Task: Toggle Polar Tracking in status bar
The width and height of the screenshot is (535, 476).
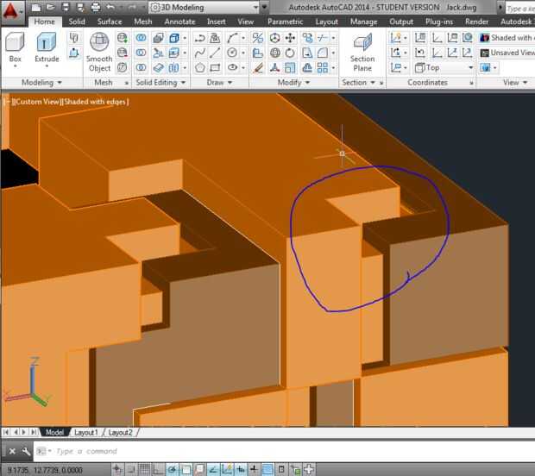Action: click(x=172, y=469)
